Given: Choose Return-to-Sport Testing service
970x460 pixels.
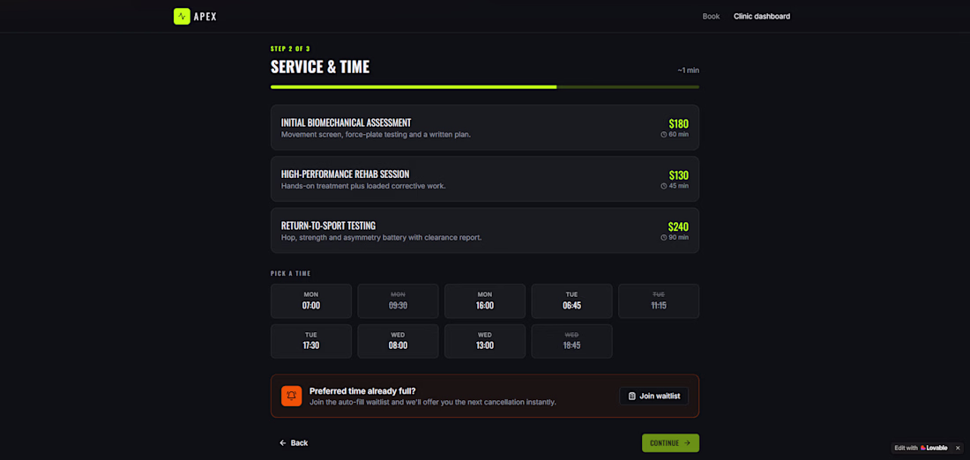Looking at the screenshot, I should tap(485, 230).
